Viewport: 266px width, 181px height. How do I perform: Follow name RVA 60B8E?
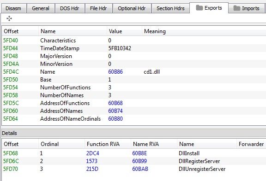point(139,153)
